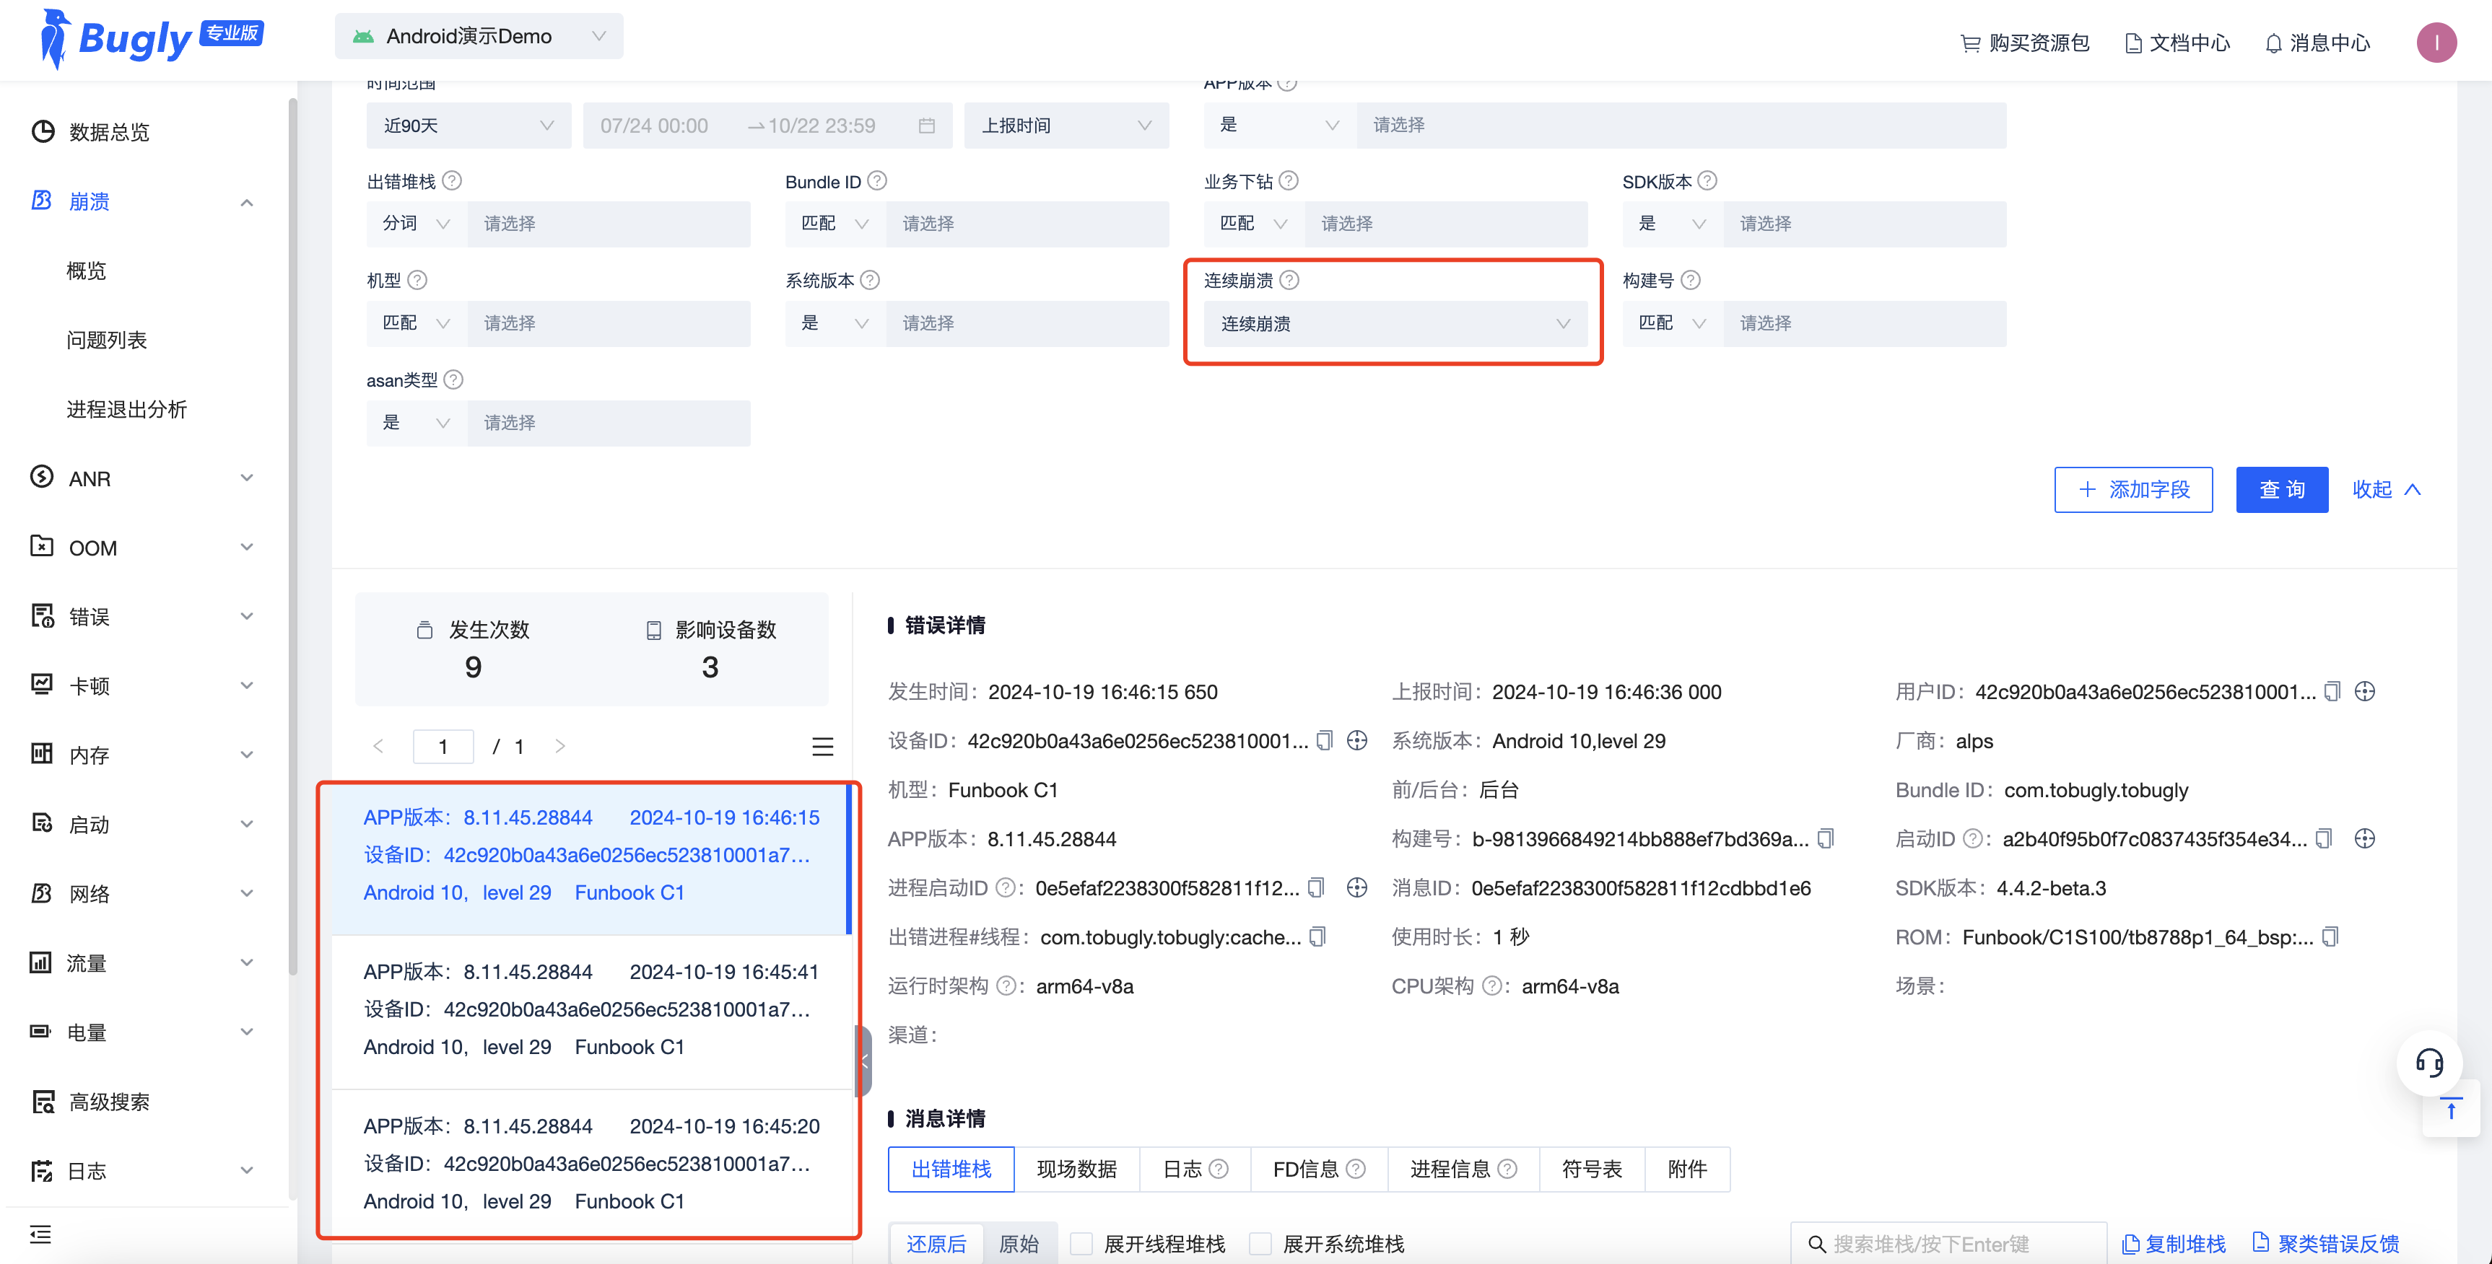Open the Android演示Demo app selector

(479, 37)
